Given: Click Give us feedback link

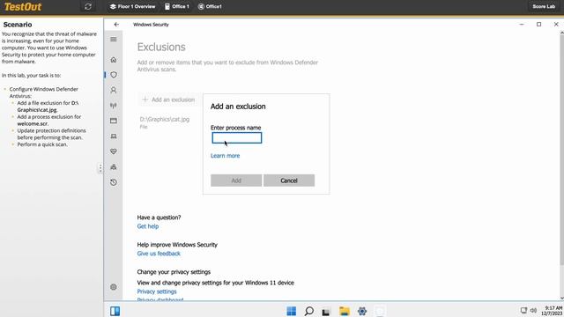Looking at the screenshot, I should tap(159, 254).
